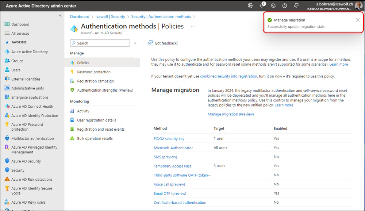Viewport: 365px width, 211px height.
Task: Click the help question mark icon
Action: pos(284,6)
